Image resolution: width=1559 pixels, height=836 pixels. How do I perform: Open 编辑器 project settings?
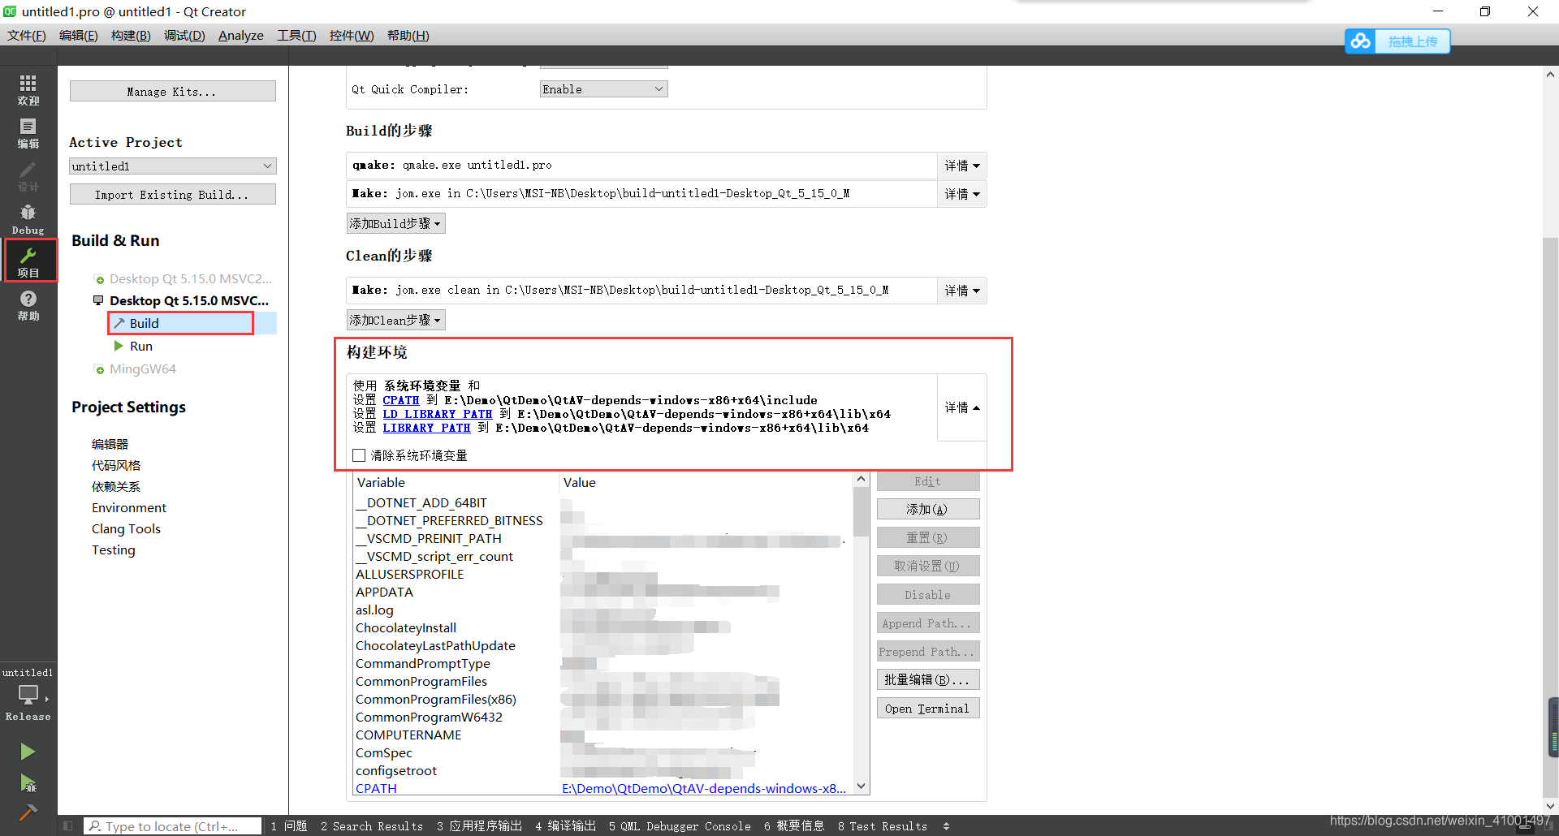(x=110, y=444)
